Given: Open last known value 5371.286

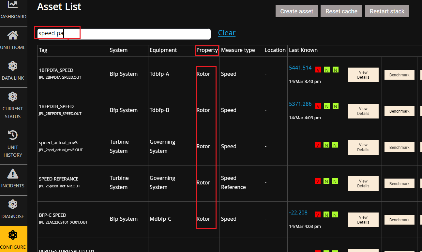Looking at the screenshot, I should 300,104.
